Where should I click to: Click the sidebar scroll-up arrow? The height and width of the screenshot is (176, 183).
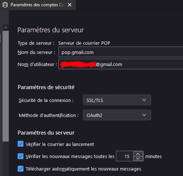pos(6,27)
